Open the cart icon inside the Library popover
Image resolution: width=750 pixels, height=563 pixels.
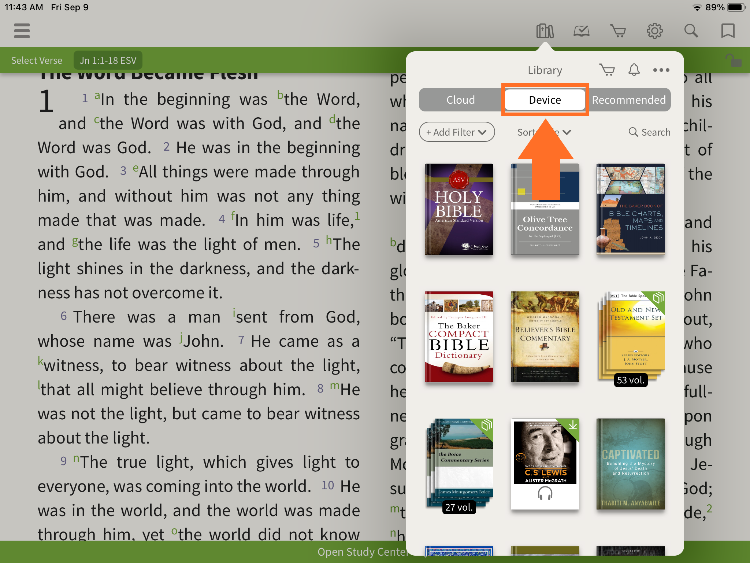coord(607,70)
